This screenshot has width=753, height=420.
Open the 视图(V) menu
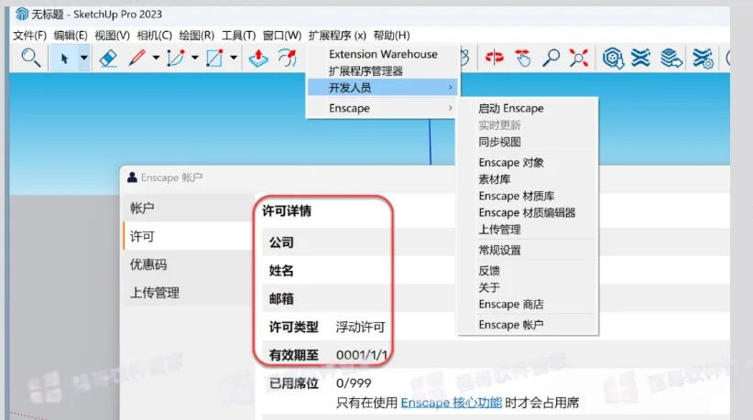pos(112,36)
